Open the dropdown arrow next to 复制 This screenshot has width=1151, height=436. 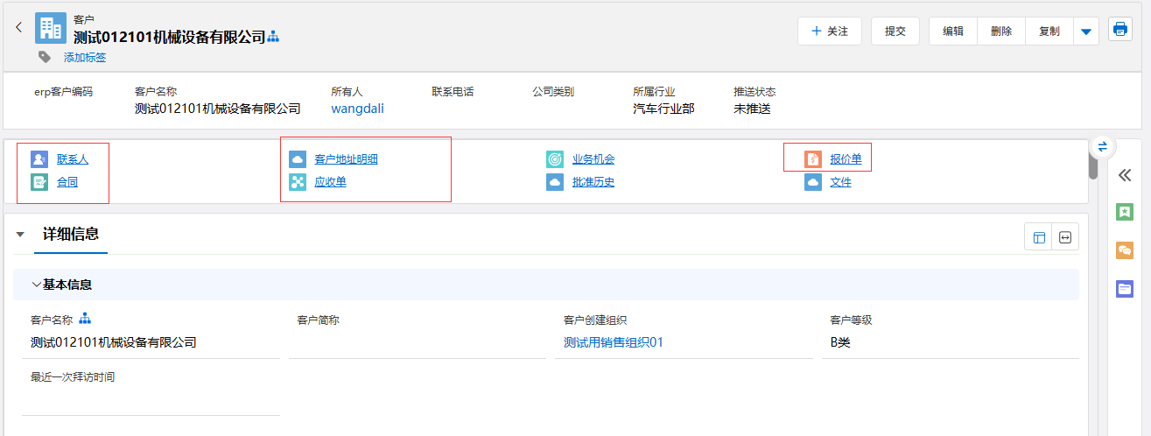tap(1085, 32)
